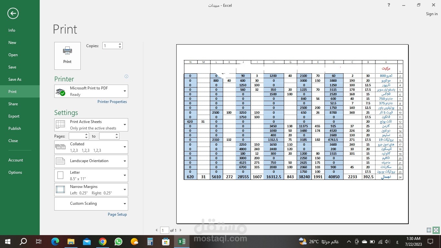This screenshot has height=248, width=441.
Task: Click the Excel taskbar icon
Action: 182,242
